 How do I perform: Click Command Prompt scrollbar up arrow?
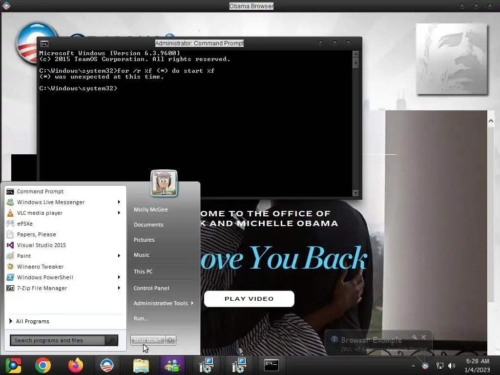(x=355, y=54)
